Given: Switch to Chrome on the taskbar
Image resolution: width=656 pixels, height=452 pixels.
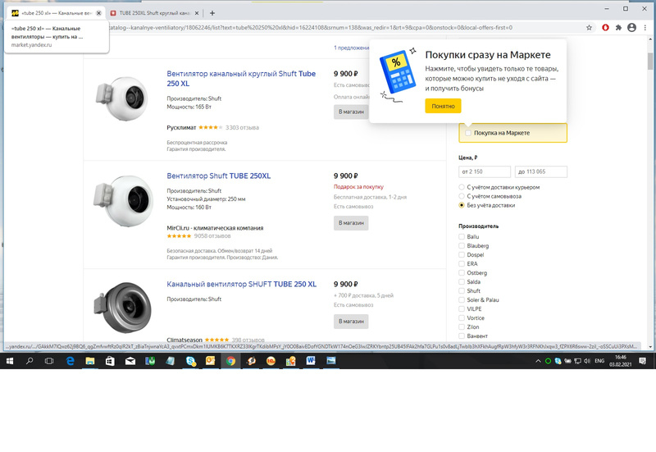Looking at the screenshot, I should (x=230, y=361).
